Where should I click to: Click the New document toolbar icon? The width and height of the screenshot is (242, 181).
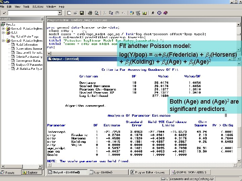pyautogui.click(x=69, y=13)
